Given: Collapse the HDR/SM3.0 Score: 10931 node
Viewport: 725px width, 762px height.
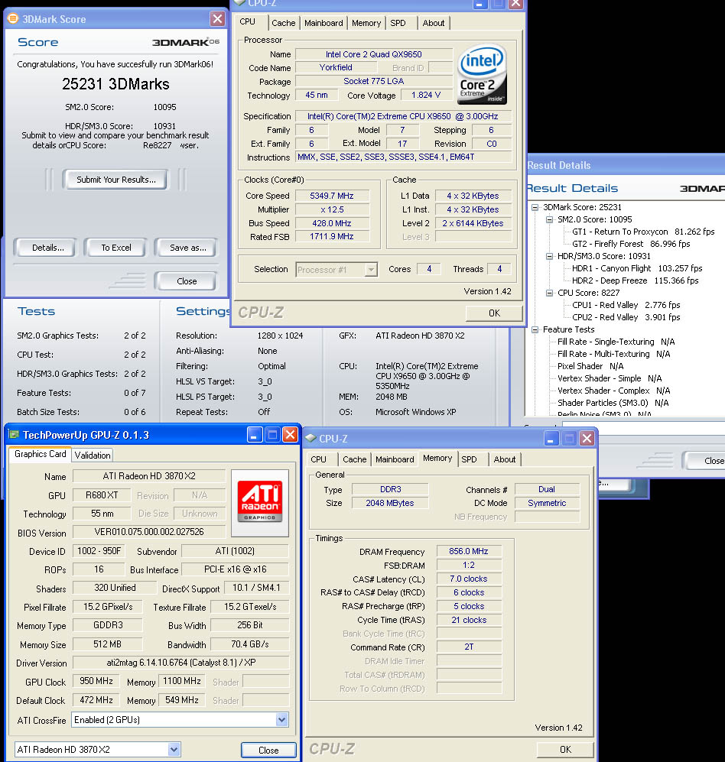Looking at the screenshot, I should tap(549, 256).
